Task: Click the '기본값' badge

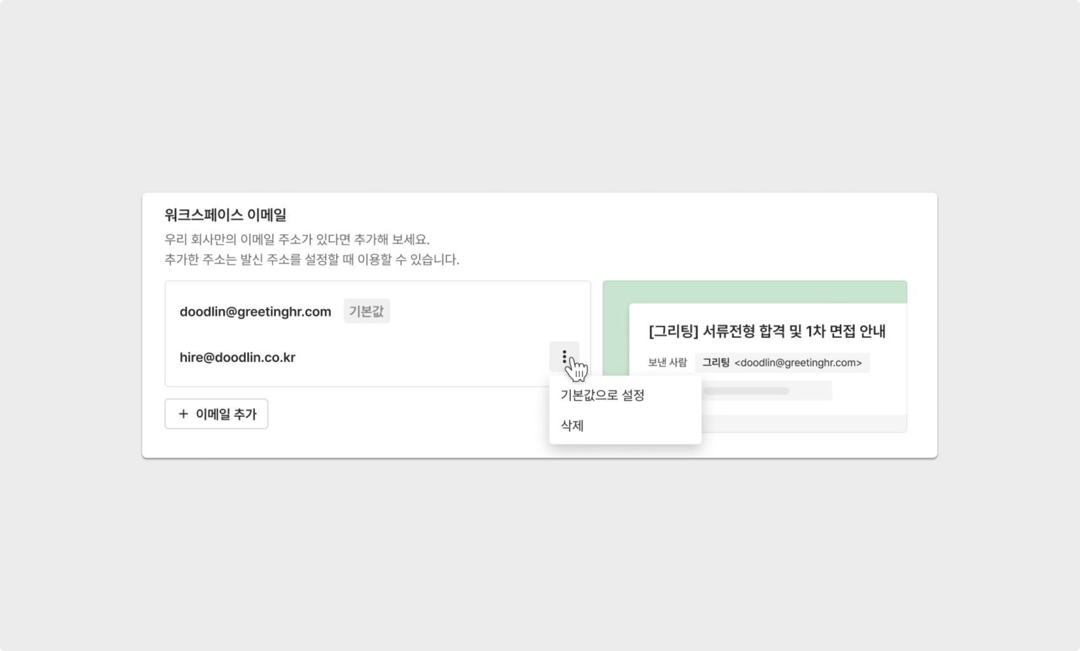Action: pos(367,312)
